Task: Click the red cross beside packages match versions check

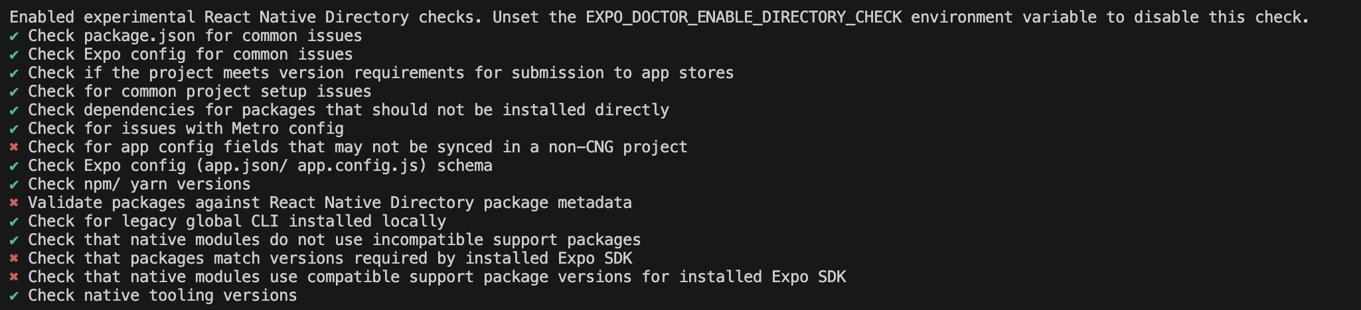Action: (14, 258)
